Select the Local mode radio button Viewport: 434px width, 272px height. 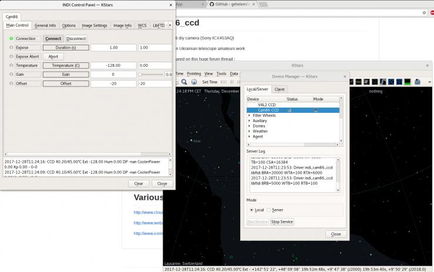coord(251,210)
